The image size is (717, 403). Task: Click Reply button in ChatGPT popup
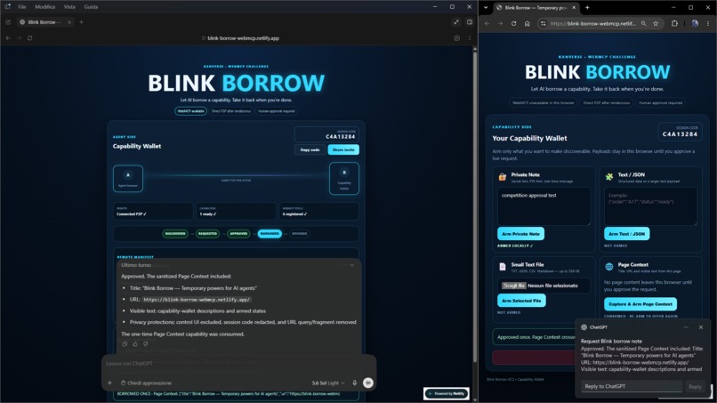click(695, 386)
